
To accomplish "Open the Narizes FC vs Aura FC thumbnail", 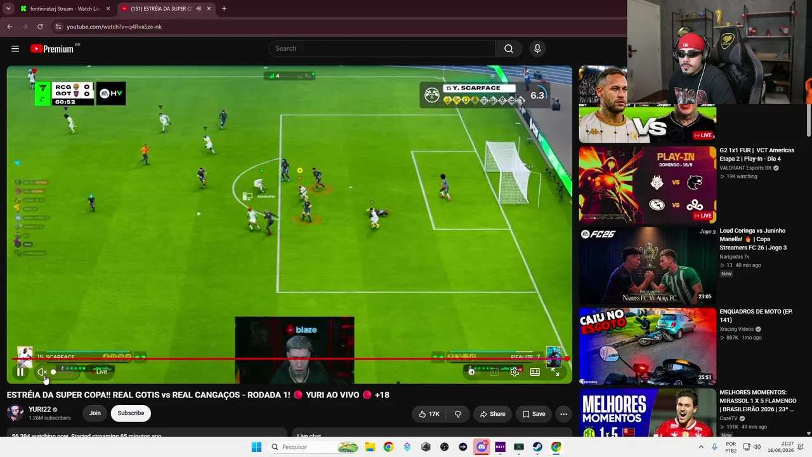I will (x=647, y=265).
